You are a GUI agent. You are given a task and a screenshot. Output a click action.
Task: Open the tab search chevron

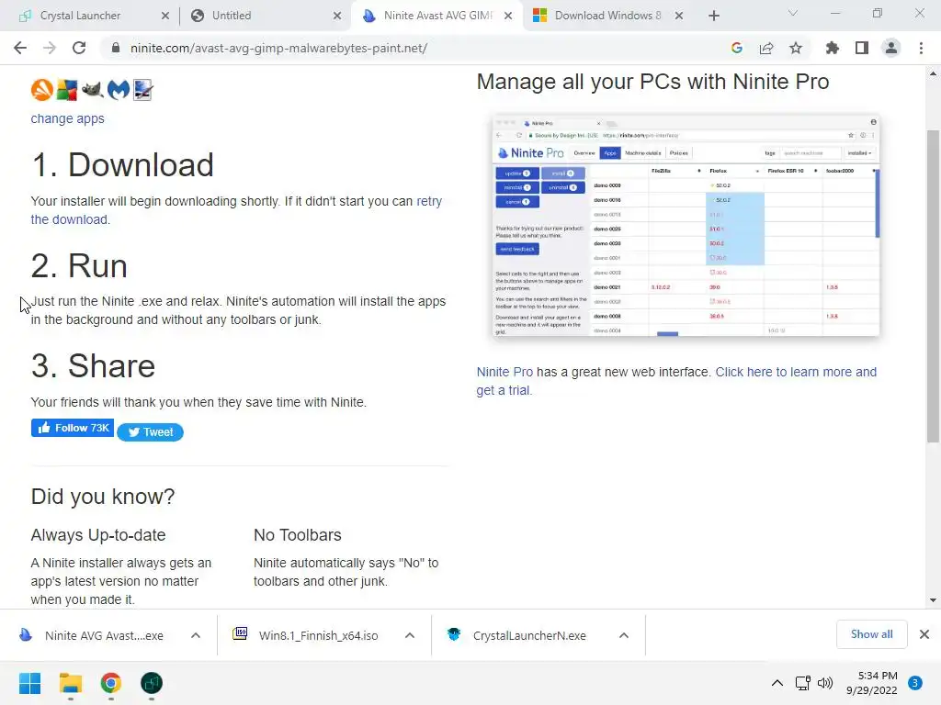click(x=793, y=13)
